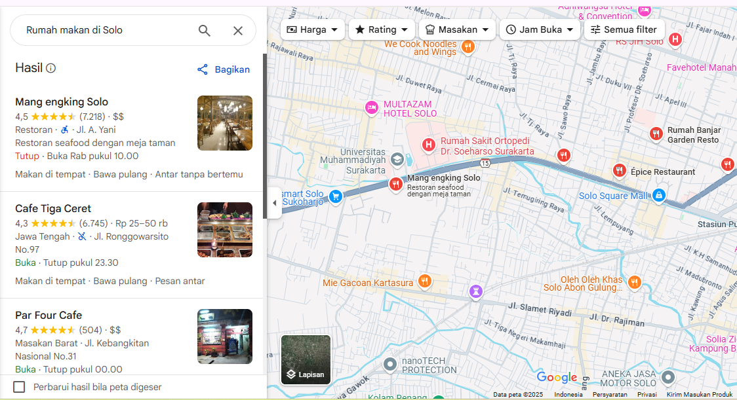Open the Persyaratan link

pyautogui.click(x=610, y=394)
